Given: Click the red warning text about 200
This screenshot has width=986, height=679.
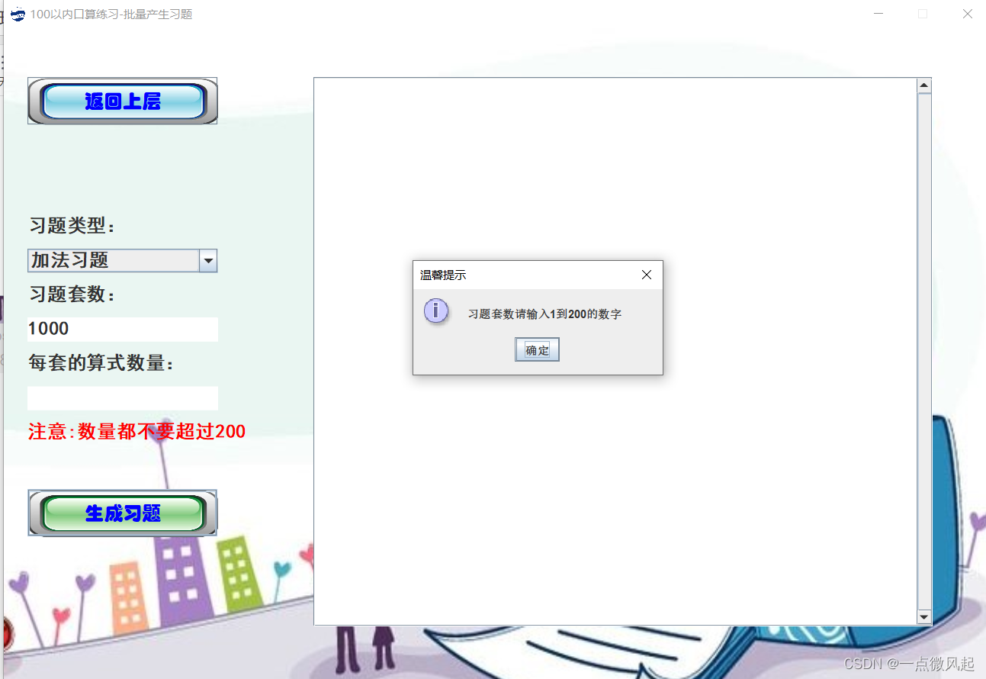Looking at the screenshot, I should click(136, 431).
